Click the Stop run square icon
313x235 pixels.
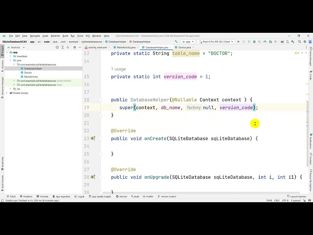coord(275,42)
